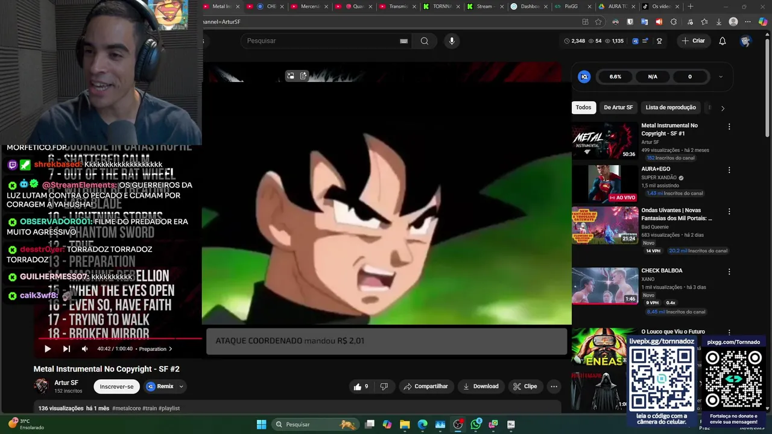Subscribe with the Inscrever-se button
The image size is (772, 434).
(x=116, y=386)
